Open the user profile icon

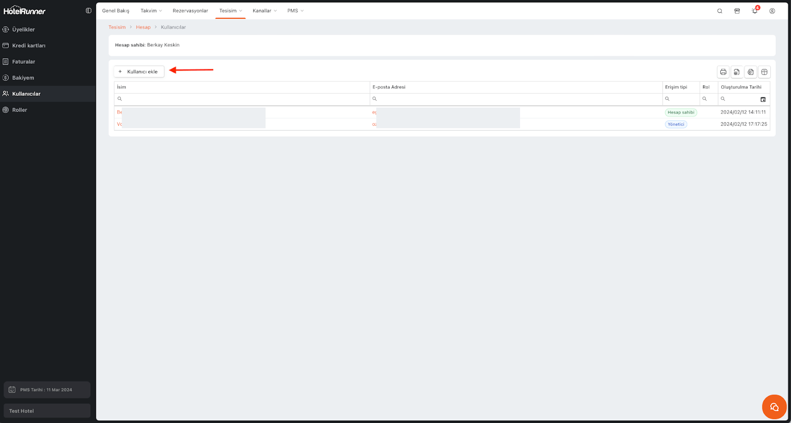[x=772, y=11]
